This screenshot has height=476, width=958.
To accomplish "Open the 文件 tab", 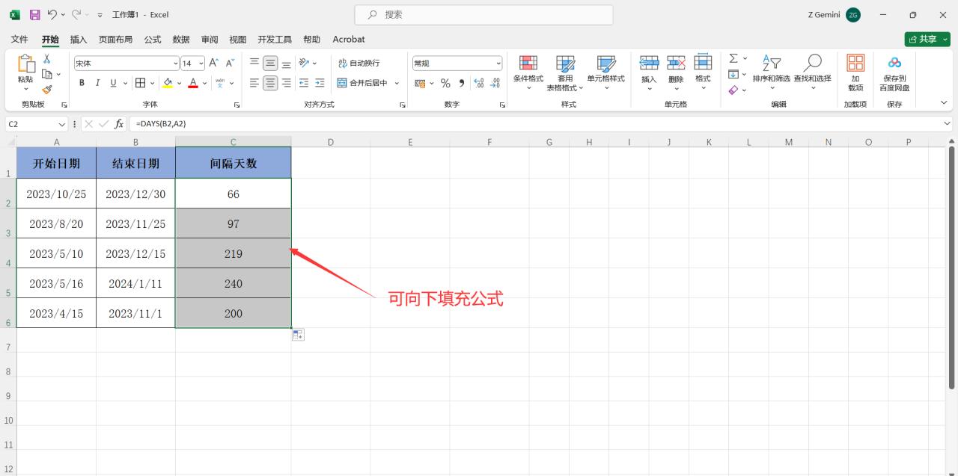I will coord(19,39).
